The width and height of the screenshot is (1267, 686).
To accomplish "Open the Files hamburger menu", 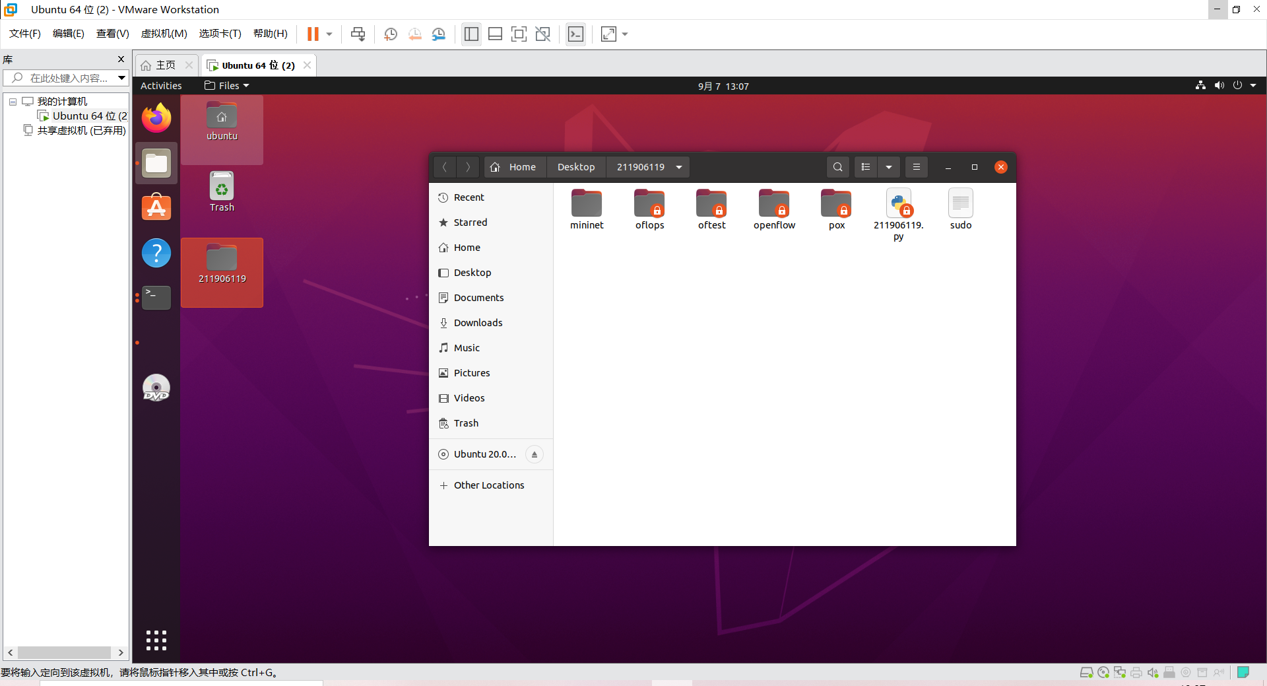I will pos(916,167).
